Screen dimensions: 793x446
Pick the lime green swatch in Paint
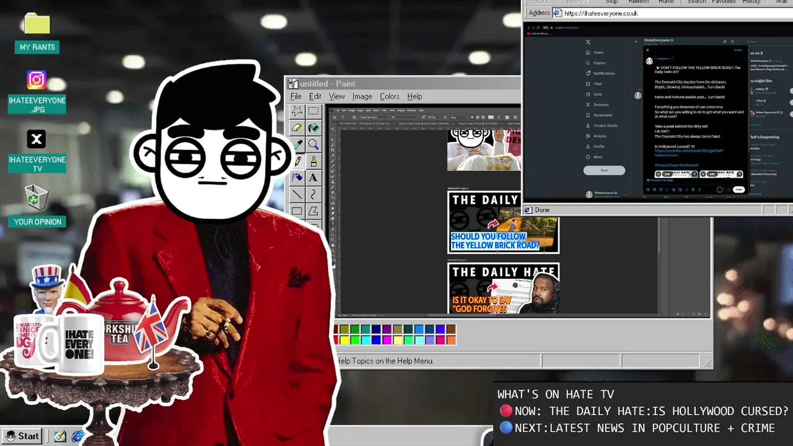(355, 340)
